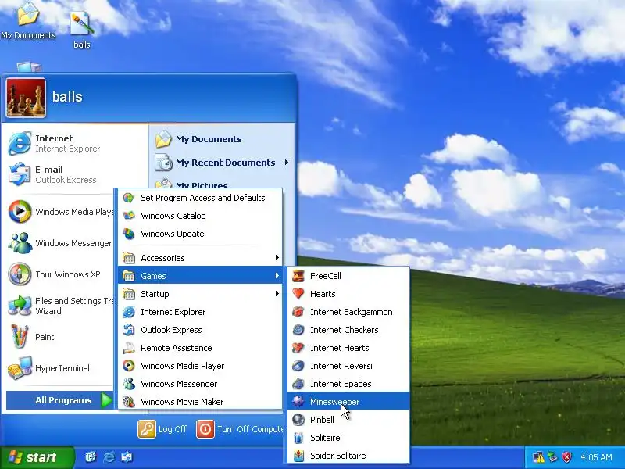Click the Windows Movie Maker icon

pyautogui.click(x=129, y=402)
